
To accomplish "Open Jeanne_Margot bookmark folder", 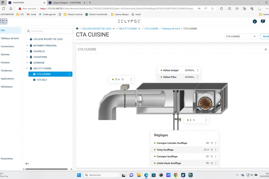I will tap(120, 15).
